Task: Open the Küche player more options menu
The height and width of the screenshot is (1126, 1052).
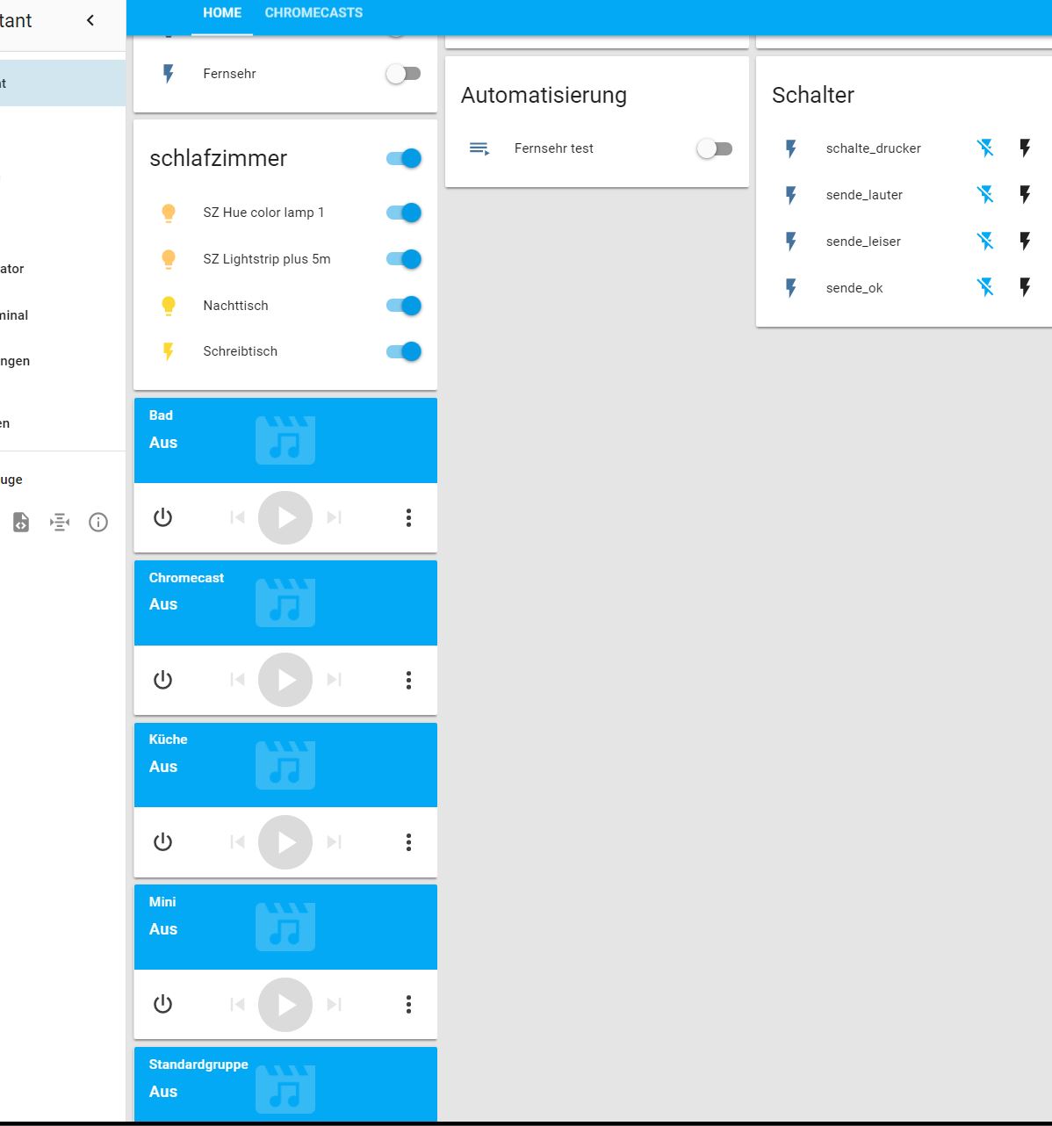Action: (408, 842)
